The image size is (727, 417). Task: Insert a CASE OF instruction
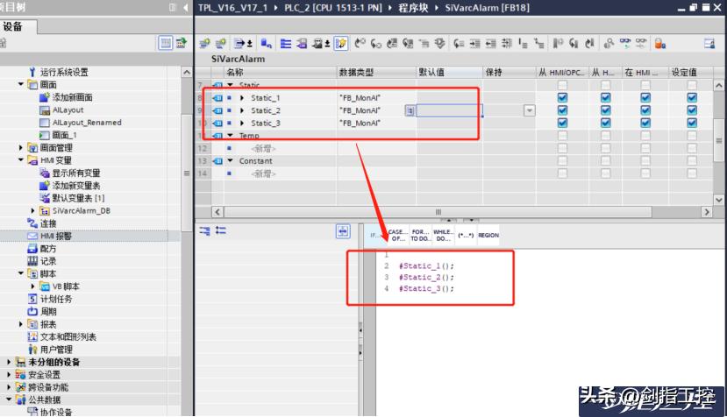click(398, 235)
